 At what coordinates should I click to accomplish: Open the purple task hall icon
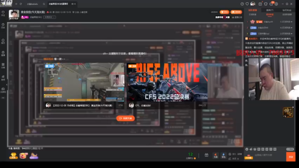click(x=34, y=156)
